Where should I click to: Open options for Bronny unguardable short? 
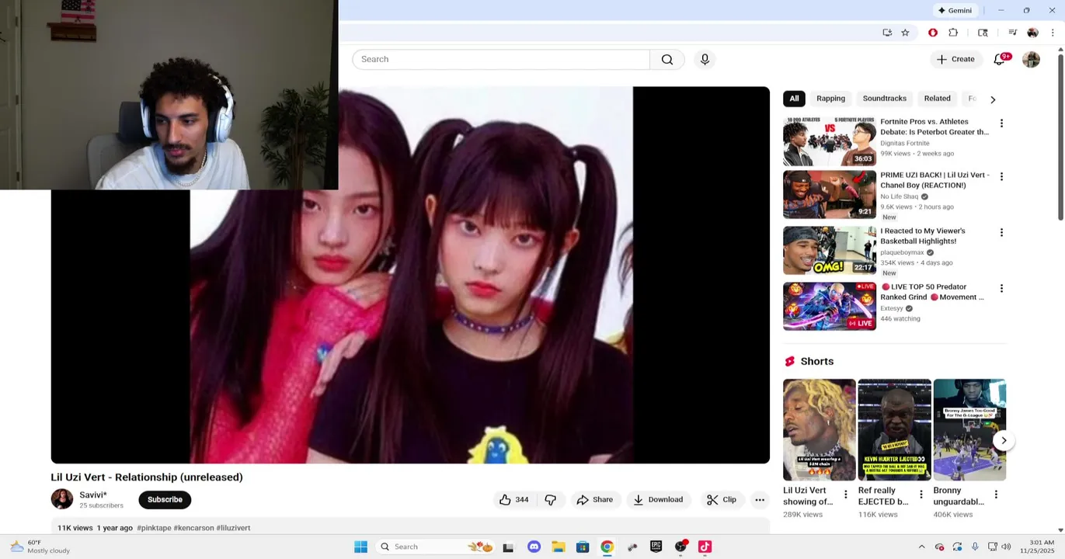[996, 494]
